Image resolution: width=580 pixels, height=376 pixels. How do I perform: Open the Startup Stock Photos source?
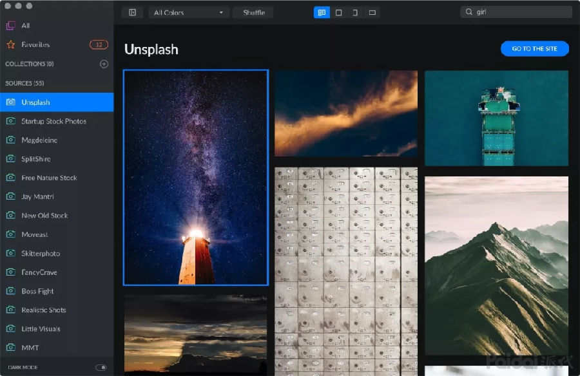point(53,121)
